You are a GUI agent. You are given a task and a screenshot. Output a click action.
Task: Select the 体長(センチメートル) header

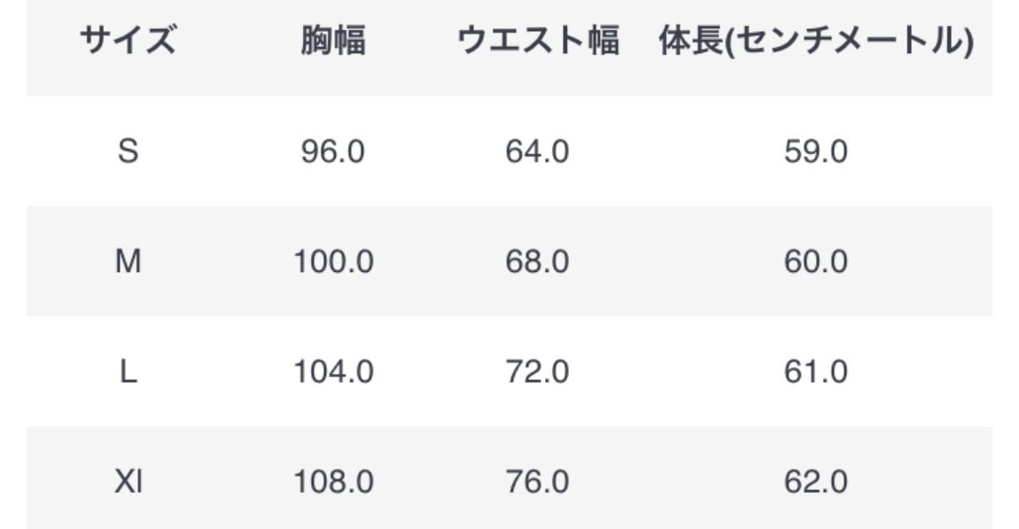(815, 42)
